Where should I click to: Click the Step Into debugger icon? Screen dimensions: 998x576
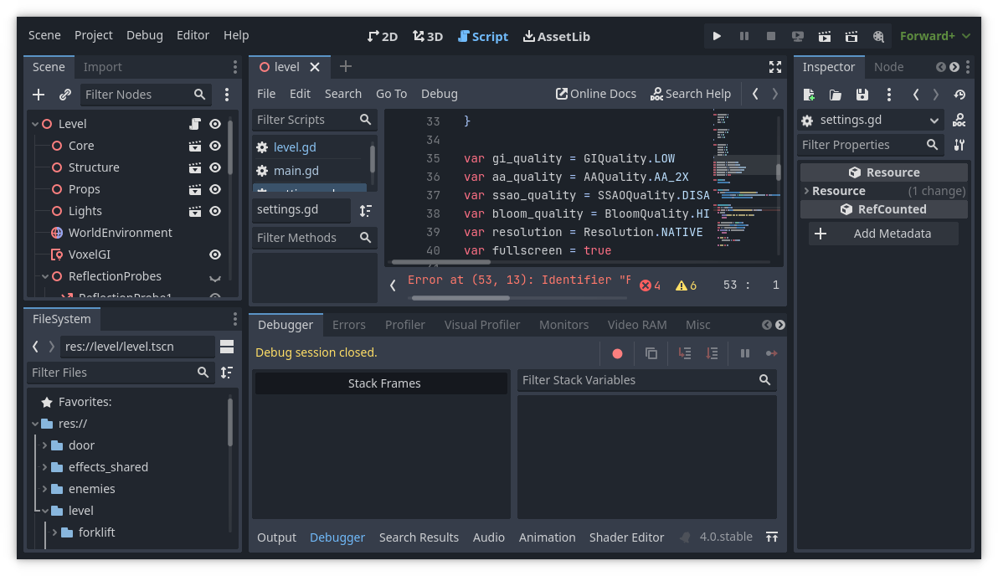click(685, 353)
